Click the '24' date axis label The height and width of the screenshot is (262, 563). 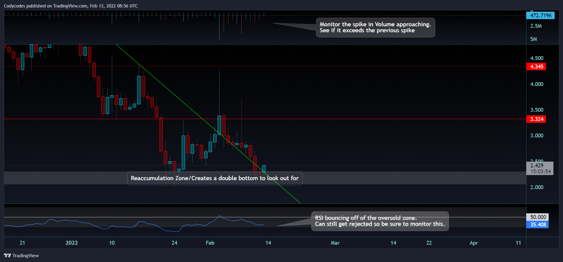[174, 243]
